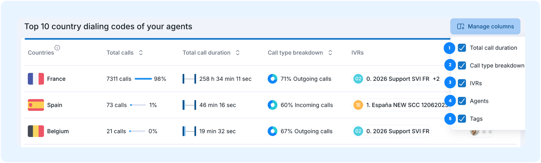Image resolution: width=541 pixels, height=163 pixels.
Task: Click the 02 IVR badge in France row
Action: click(x=358, y=79)
